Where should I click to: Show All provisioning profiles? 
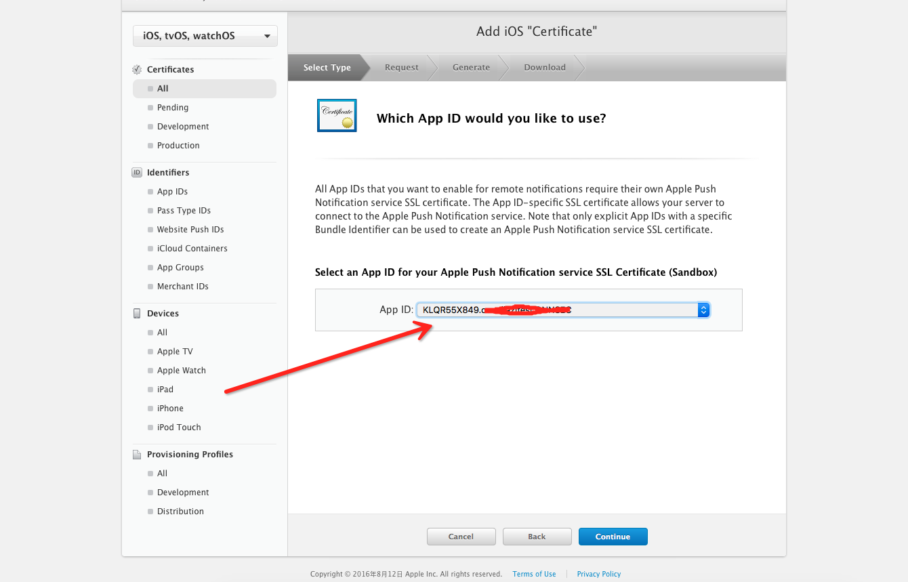click(x=162, y=474)
